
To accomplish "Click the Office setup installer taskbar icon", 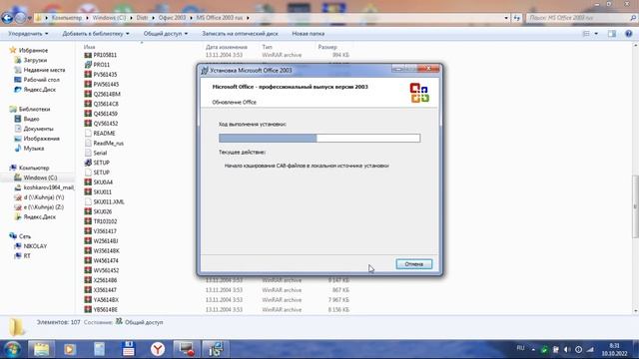I will (216, 349).
